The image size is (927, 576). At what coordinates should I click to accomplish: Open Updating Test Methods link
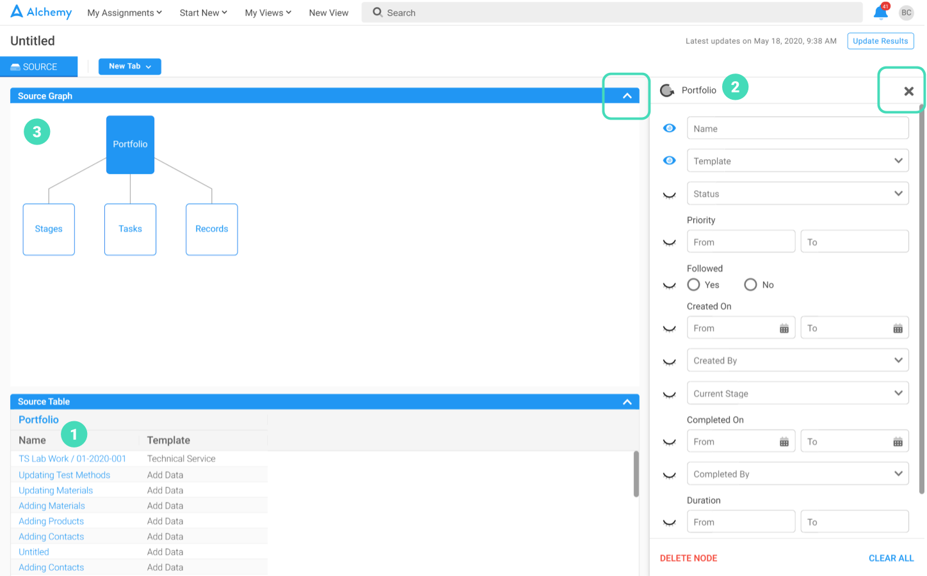[x=64, y=475]
